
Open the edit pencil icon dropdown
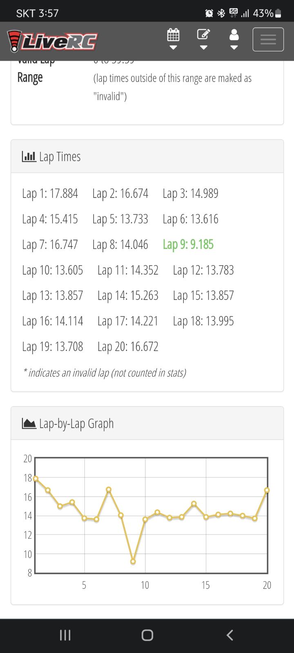pyautogui.click(x=203, y=39)
